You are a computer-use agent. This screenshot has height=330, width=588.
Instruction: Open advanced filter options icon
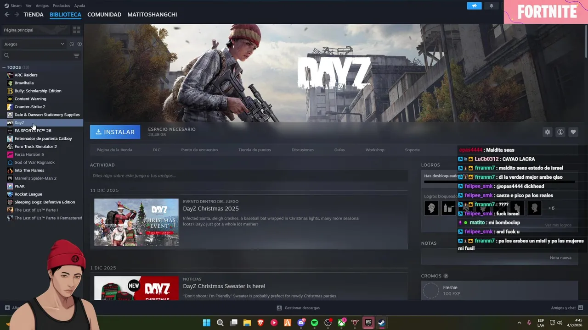(x=76, y=55)
